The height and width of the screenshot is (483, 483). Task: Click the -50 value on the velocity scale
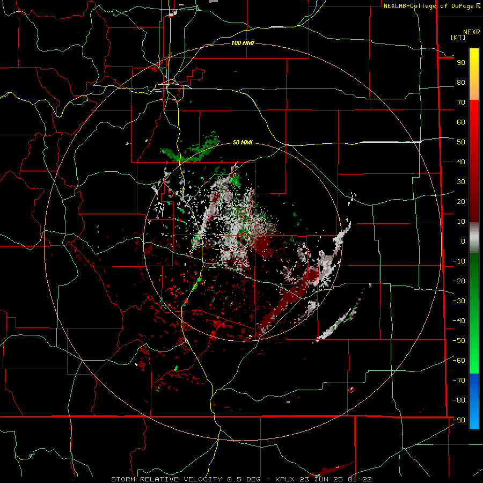click(459, 341)
